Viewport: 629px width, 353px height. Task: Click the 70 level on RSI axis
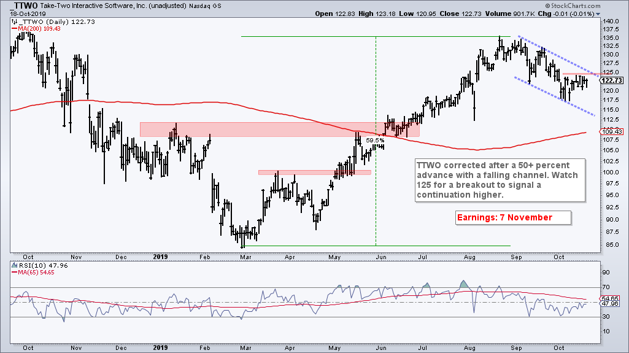tap(606, 287)
